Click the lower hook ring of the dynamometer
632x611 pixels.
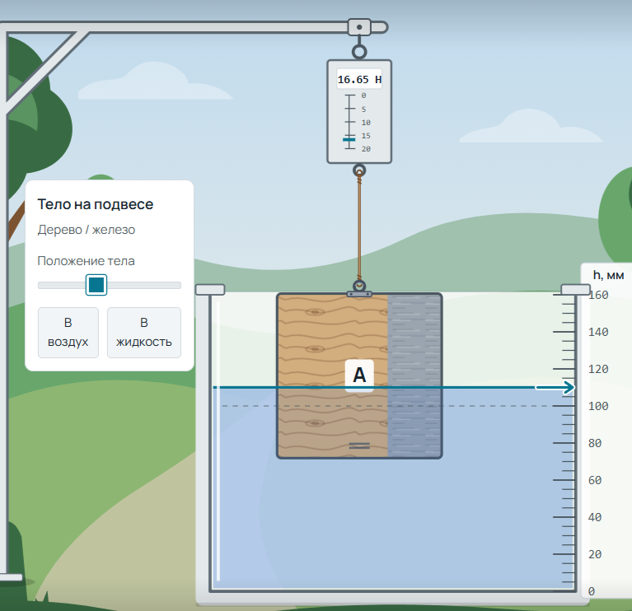click(359, 170)
